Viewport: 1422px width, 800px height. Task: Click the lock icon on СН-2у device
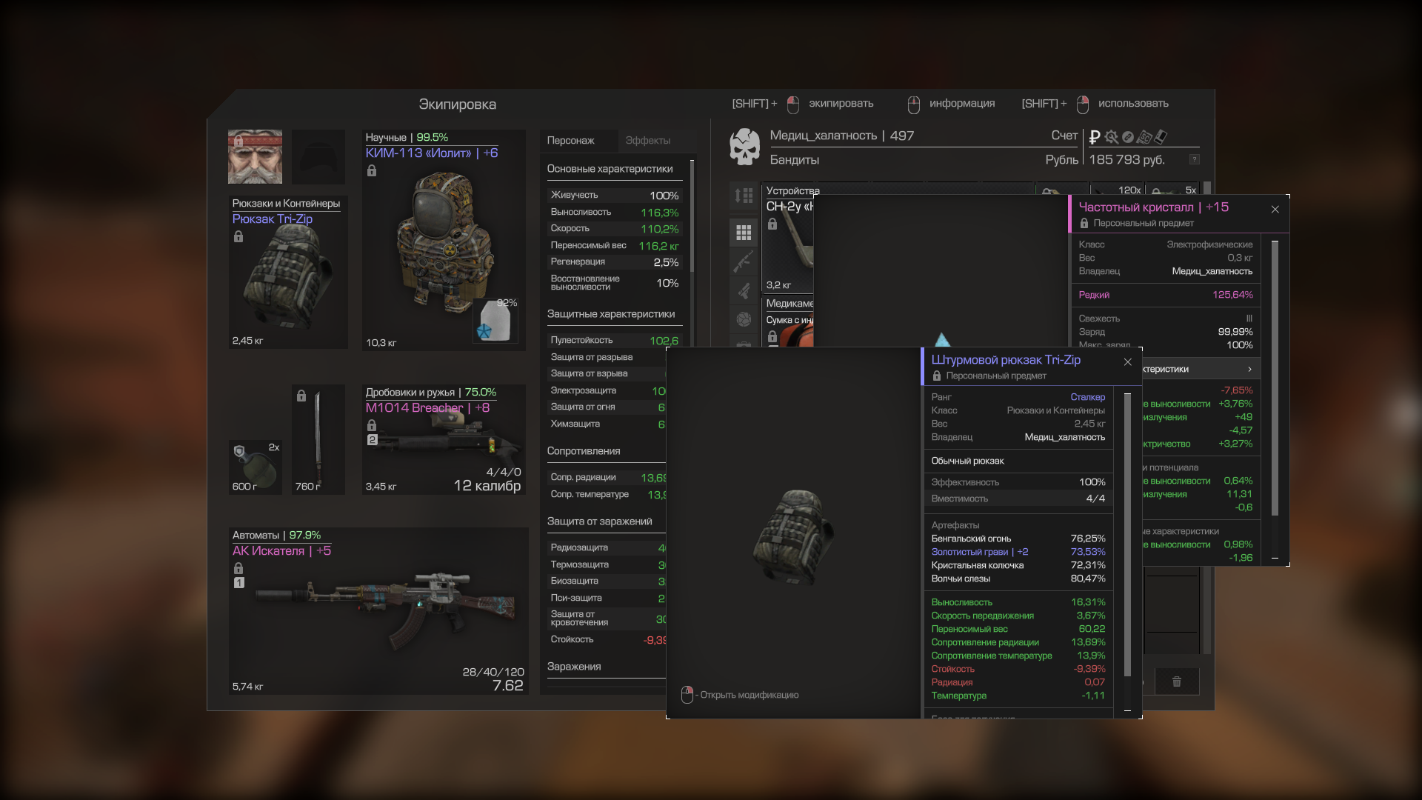(772, 224)
